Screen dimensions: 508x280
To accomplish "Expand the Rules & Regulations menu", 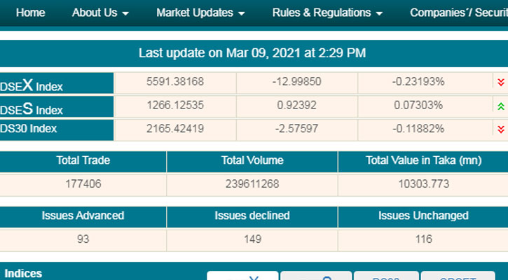I will (x=327, y=13).
